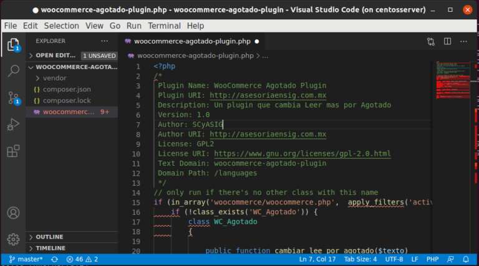Open the Help menu

point(195,26)
